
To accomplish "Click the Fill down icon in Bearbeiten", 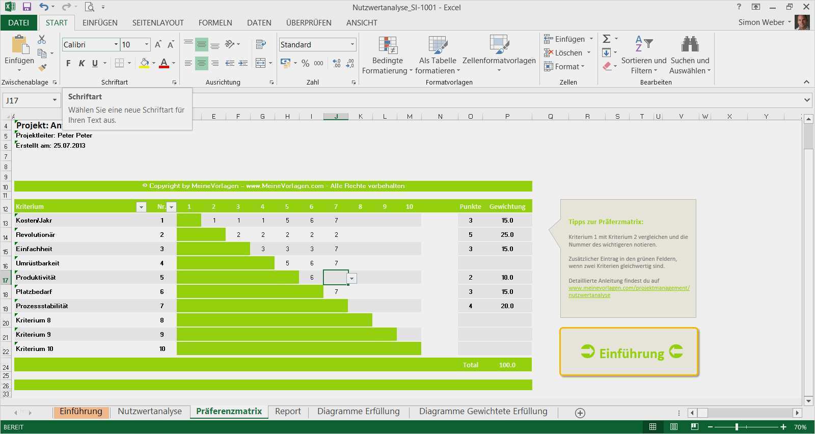I will pyautogui.click(x=606, y=52).
